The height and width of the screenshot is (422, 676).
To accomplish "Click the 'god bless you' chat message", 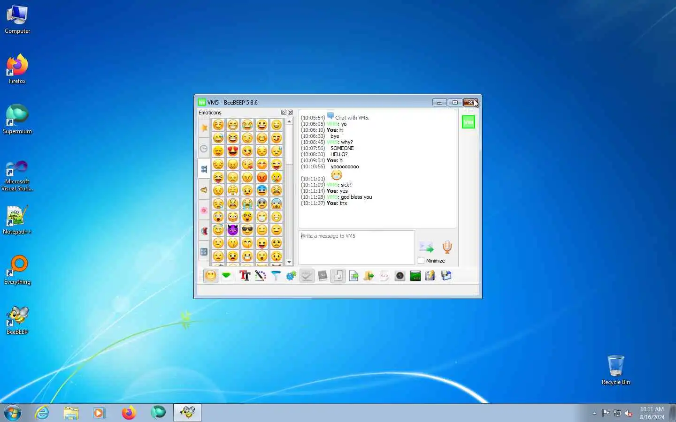I will 356,197.
